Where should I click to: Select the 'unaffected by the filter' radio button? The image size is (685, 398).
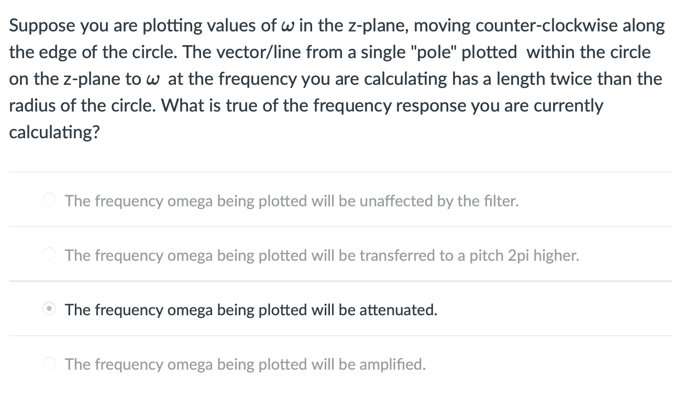tap(49, 199)
